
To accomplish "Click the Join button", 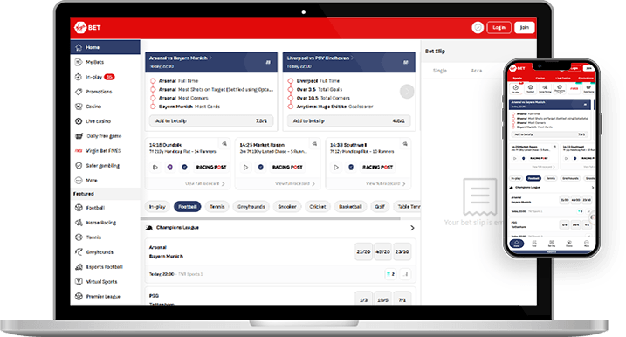I will [525, 27].
